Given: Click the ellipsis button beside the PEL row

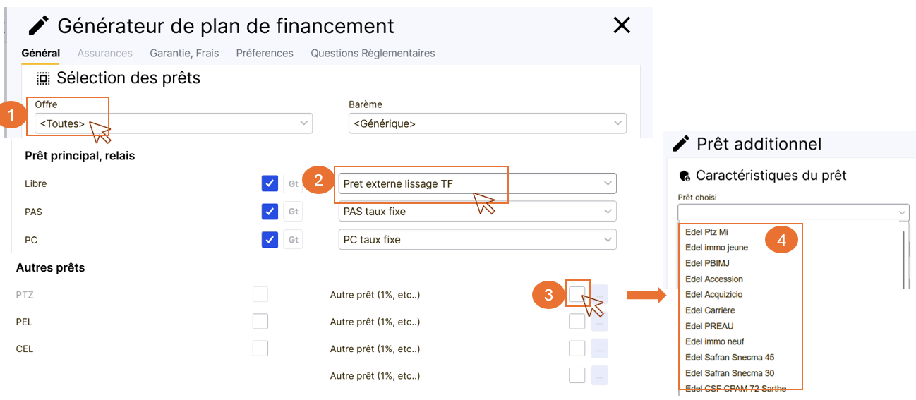Looking at the screenshot, I should coord(599,322).
